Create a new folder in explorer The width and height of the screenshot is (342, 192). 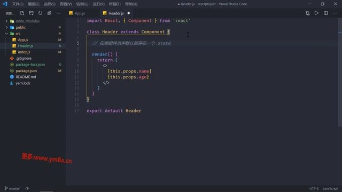click(31, 13)
